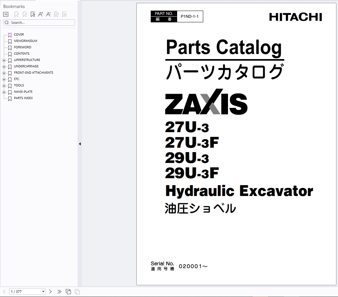Click the find bookmark icon
The width and height of the screenshot is (338, 297).
[33, 14]
